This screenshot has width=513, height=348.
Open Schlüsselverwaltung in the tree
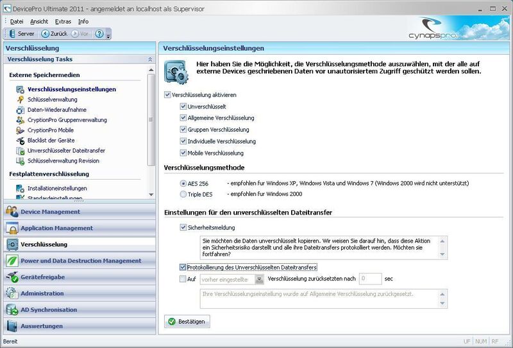click(x=53, y=100)
